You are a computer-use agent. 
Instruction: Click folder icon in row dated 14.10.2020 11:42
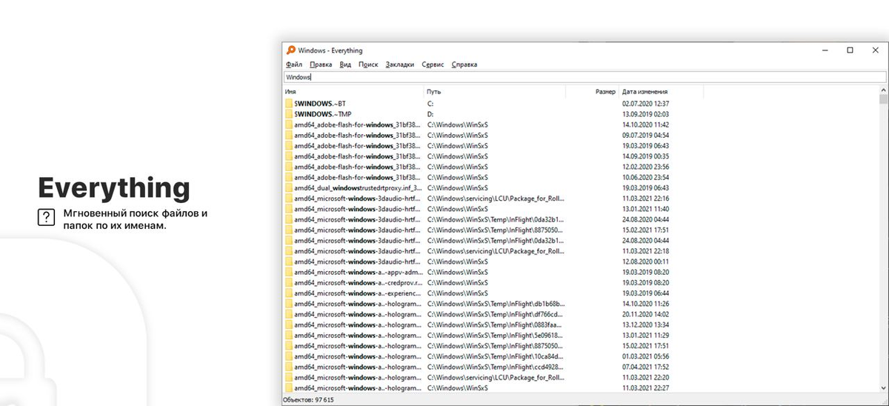point(289,125)
